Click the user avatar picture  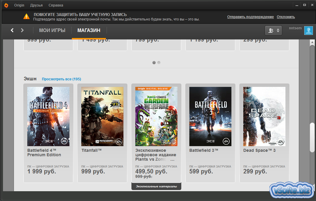pos(308,31)
